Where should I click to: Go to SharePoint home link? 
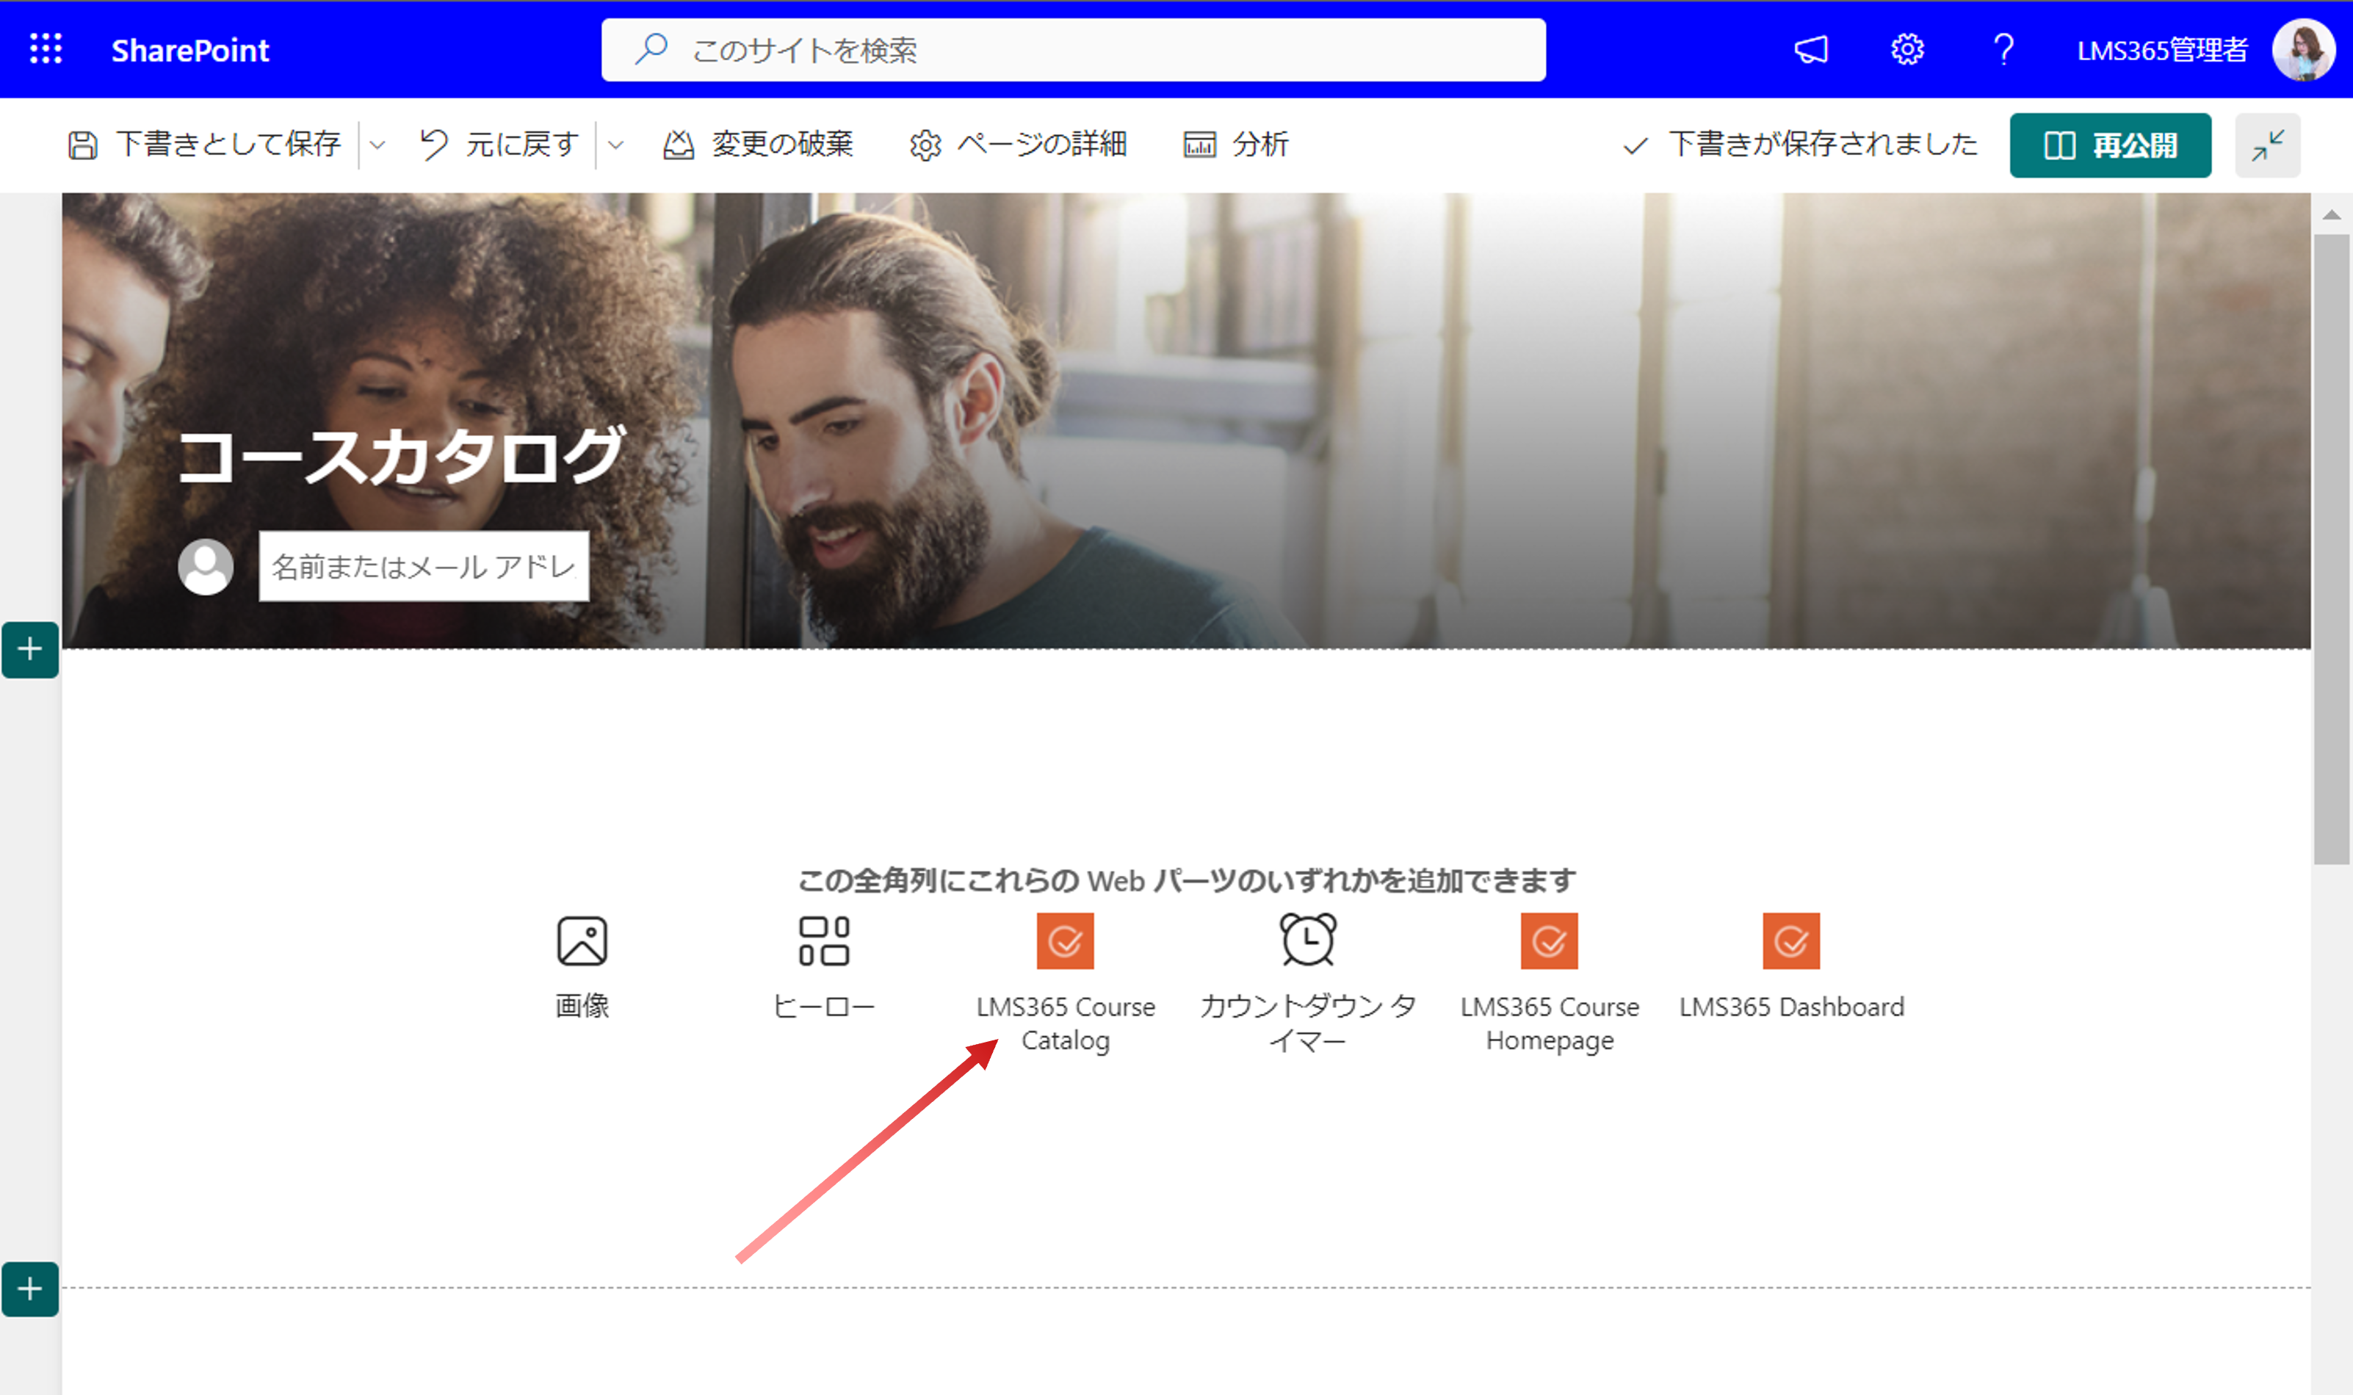pos(190,50)
